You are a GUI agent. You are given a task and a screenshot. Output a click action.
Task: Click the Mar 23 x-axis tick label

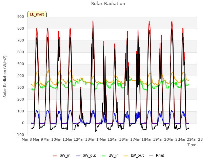coord(197,139)
